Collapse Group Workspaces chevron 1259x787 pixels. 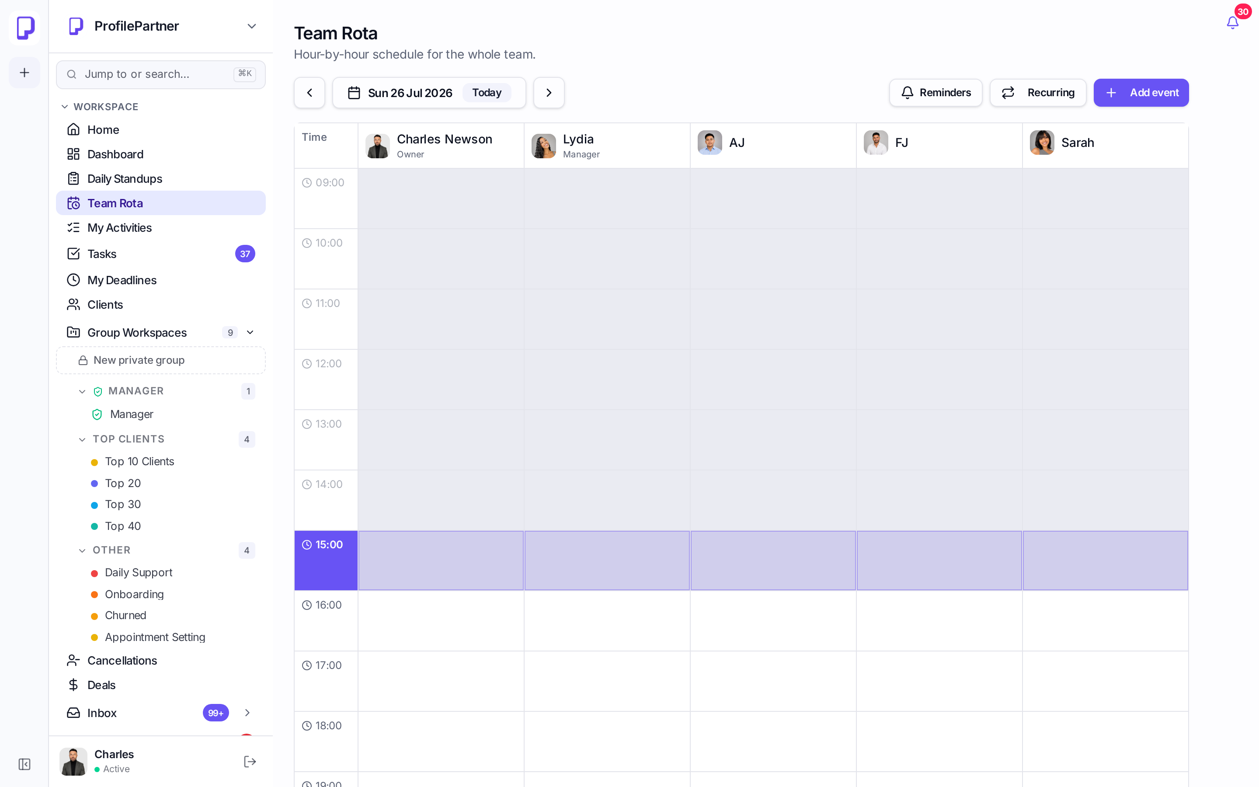[x=250, y=332]
